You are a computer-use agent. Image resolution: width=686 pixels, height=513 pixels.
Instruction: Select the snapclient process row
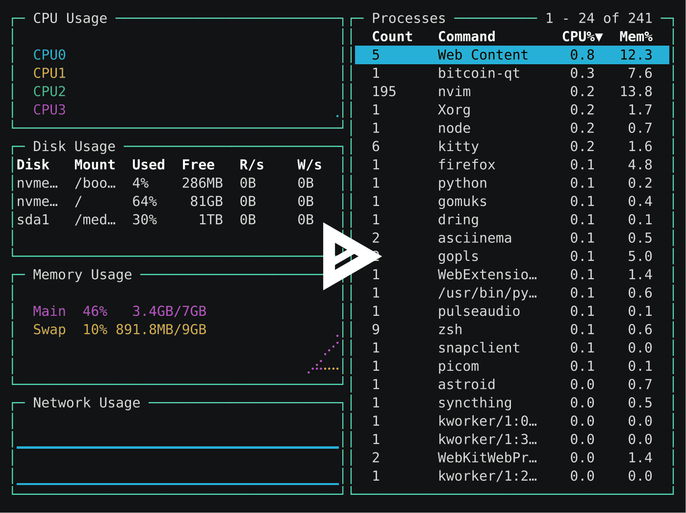(x=512, y=348)
